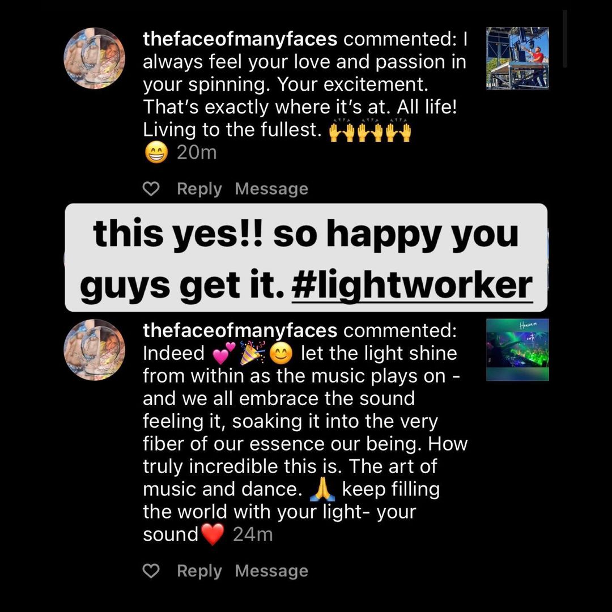Image resolution: width=612 pixels, height=612 pixels.
Task: Click the pink hearts emoji after Indeed
Action: pos(224,353)
